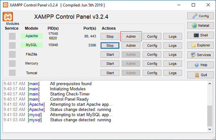Start the FileZilla module
216x140 pixels.
(x=110, y=55)
